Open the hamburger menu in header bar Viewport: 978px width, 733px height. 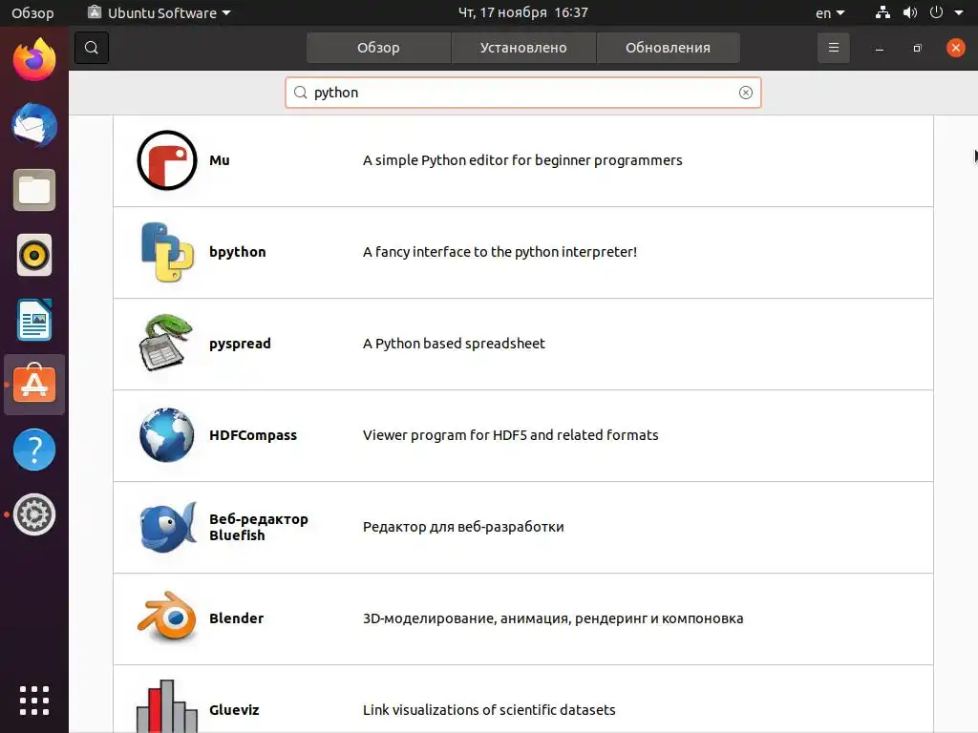[833, 48]
